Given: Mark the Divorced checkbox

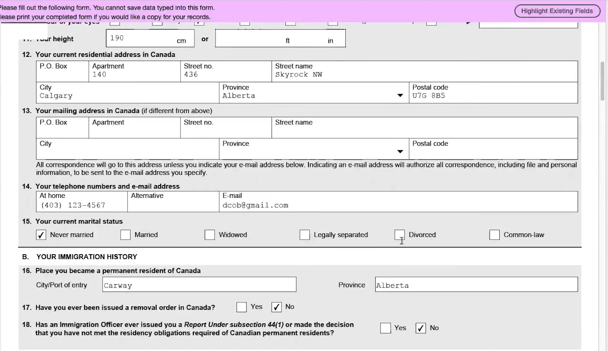Looking at the screenshot, I should pyautogui.click(x=399, y=235).
